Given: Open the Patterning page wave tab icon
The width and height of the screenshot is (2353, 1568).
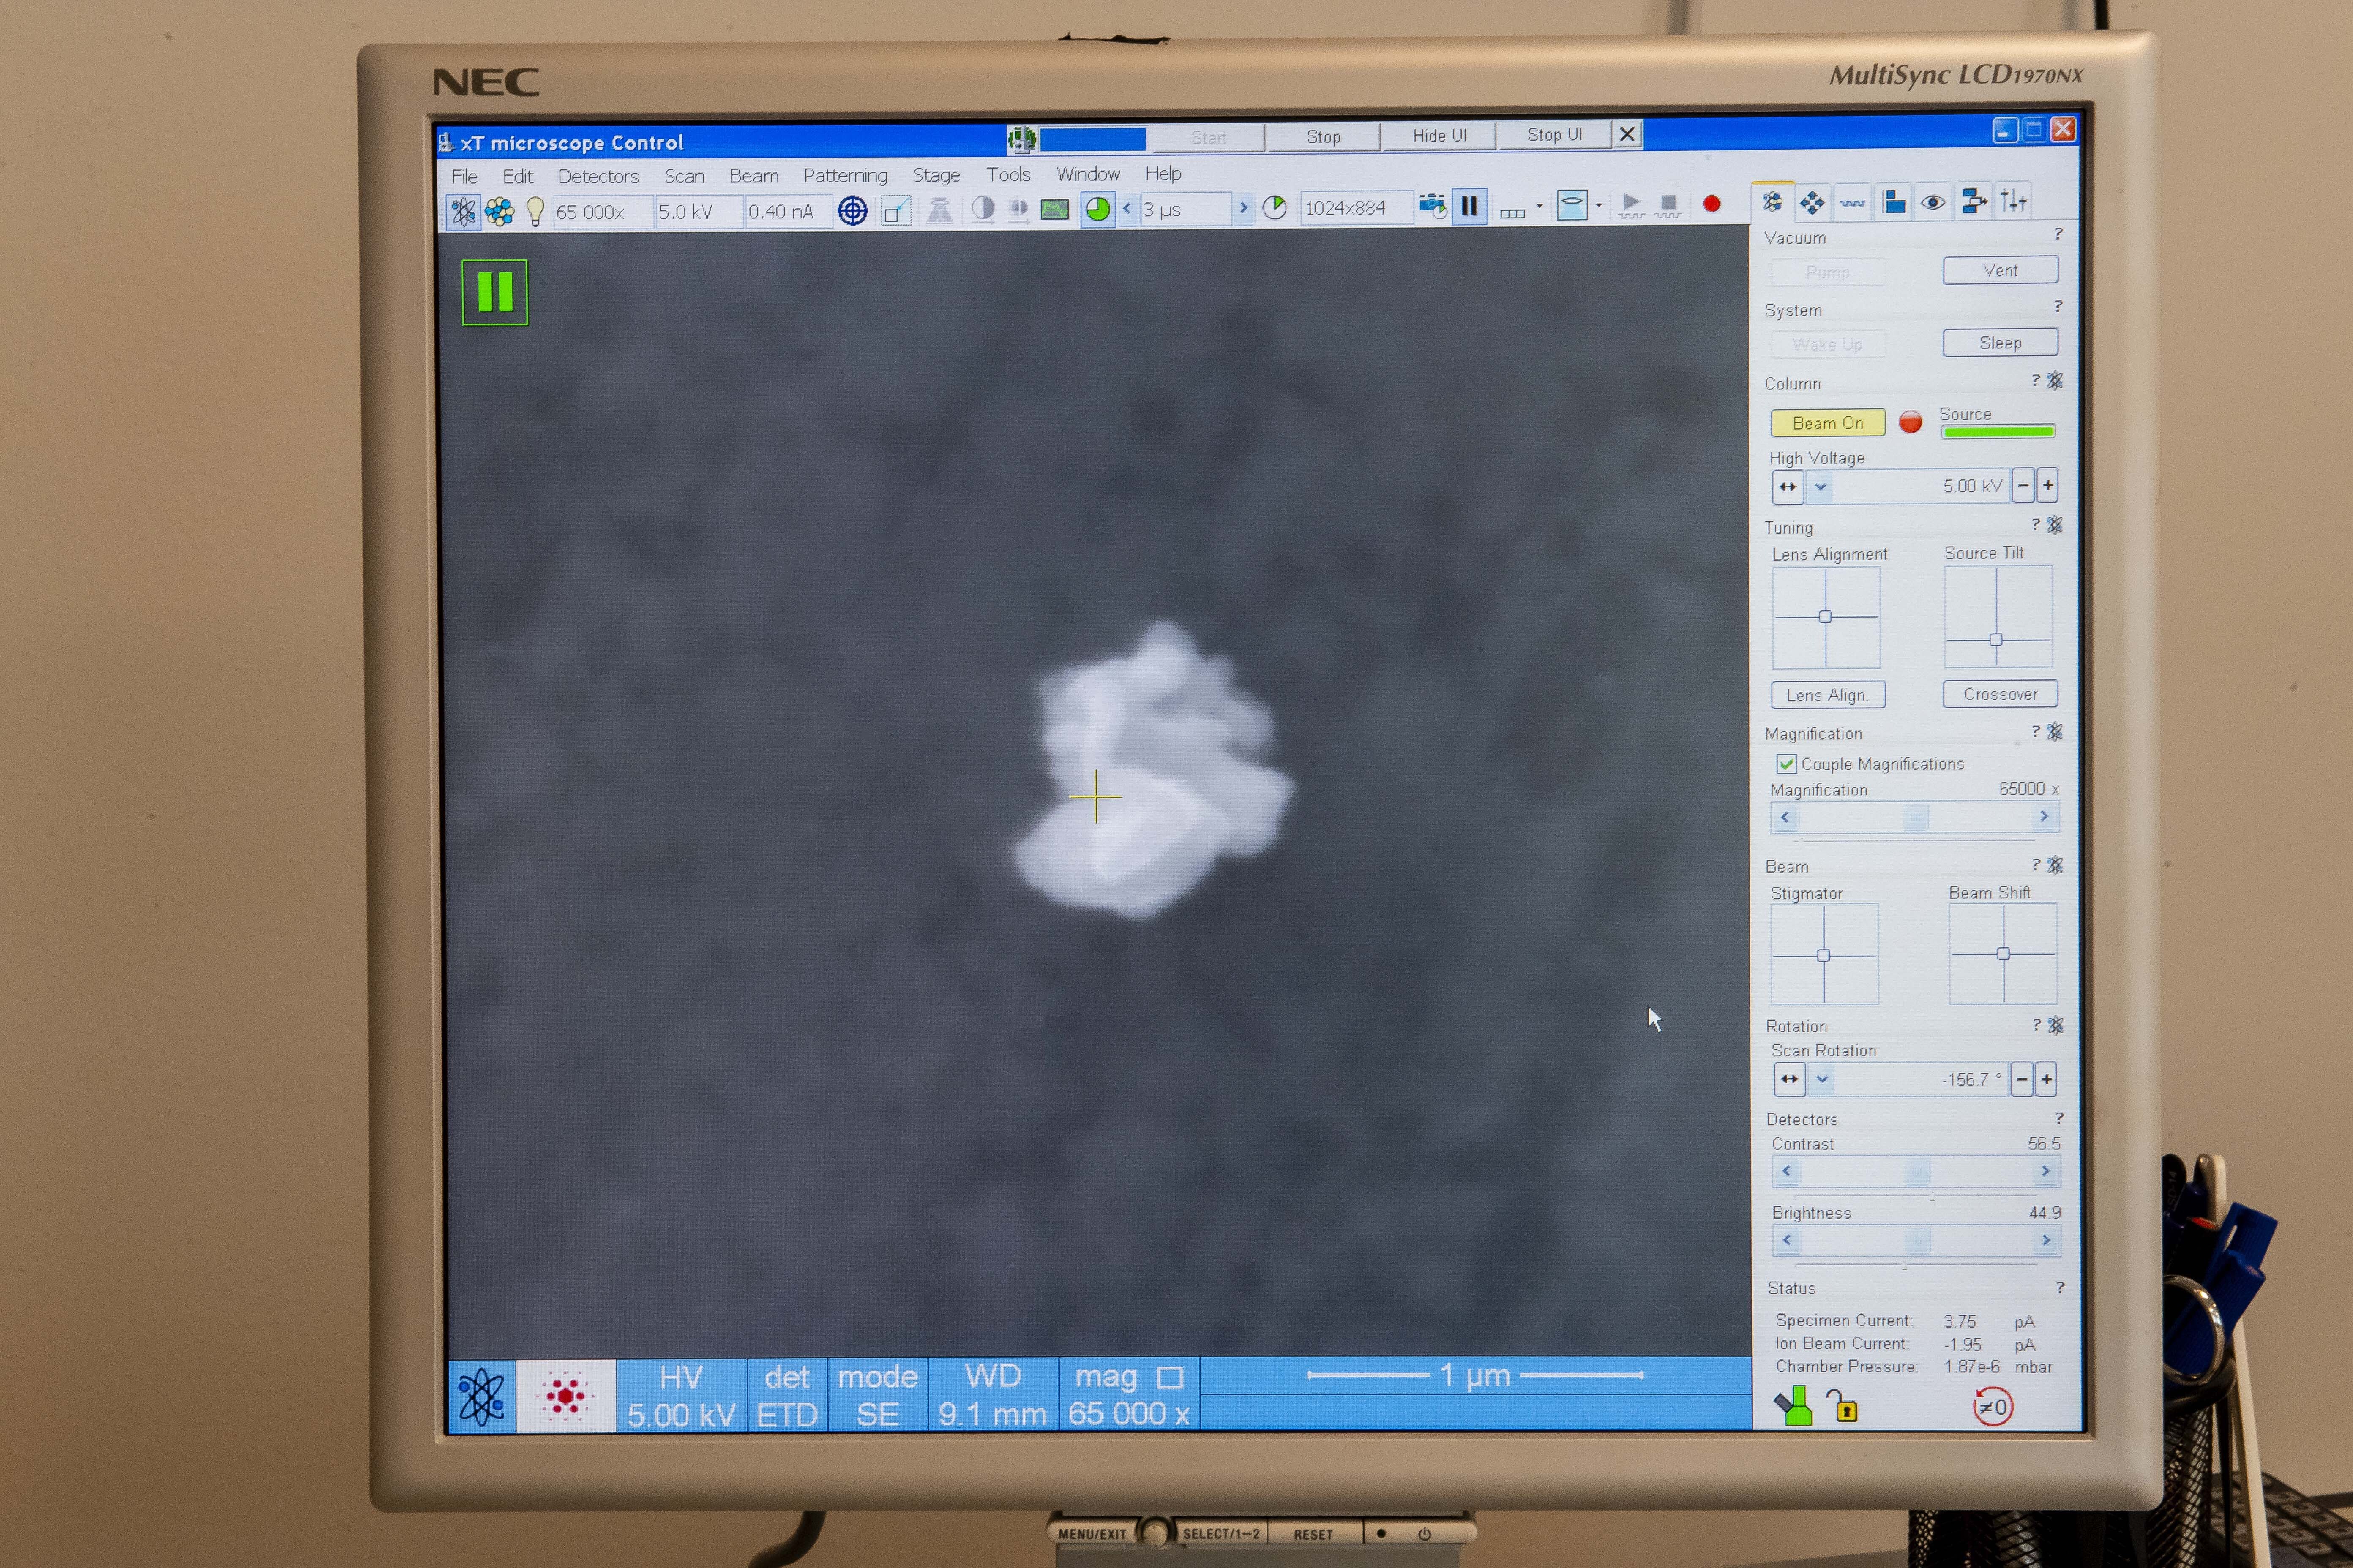Looking at the screenshot, I should 1852,203.
